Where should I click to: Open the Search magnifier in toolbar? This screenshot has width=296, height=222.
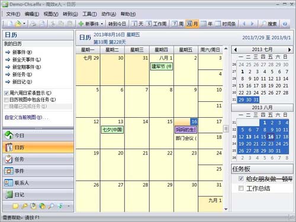coord(263,24)
